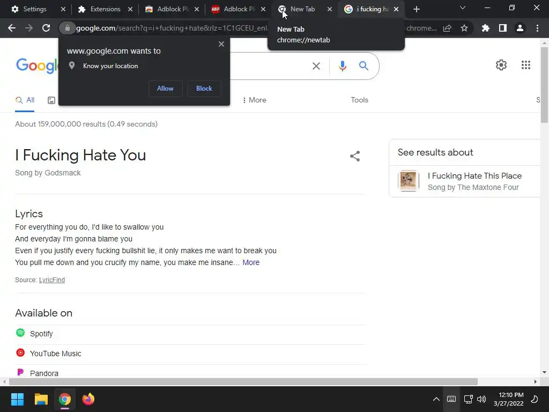Image resolution: width=549 pixels, height=412 pixels.
Task: Open Chrome's three-dot menu
Action: (537, 28)
